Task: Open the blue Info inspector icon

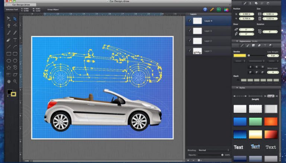Action: coord(205,9)
